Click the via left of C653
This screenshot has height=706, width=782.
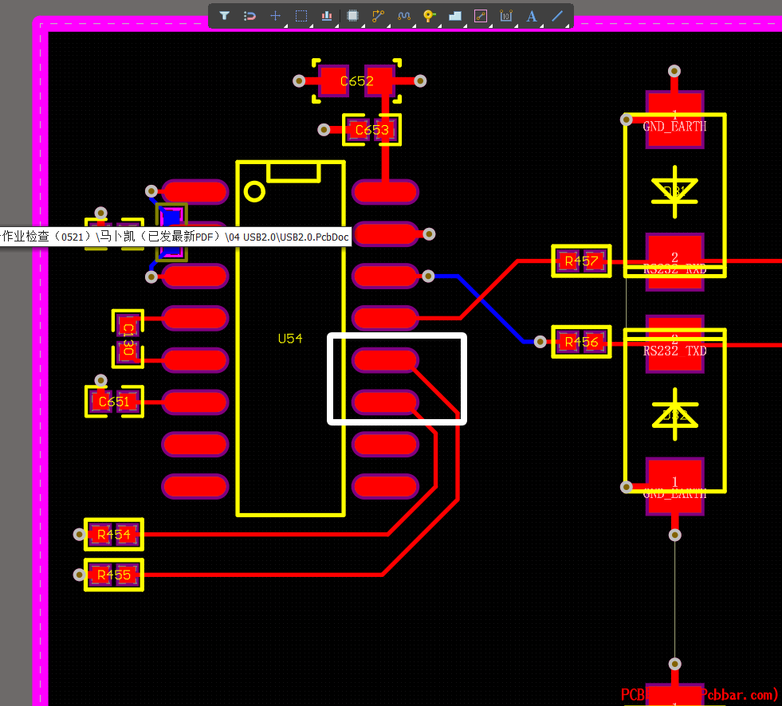click(x=324, y=130)
